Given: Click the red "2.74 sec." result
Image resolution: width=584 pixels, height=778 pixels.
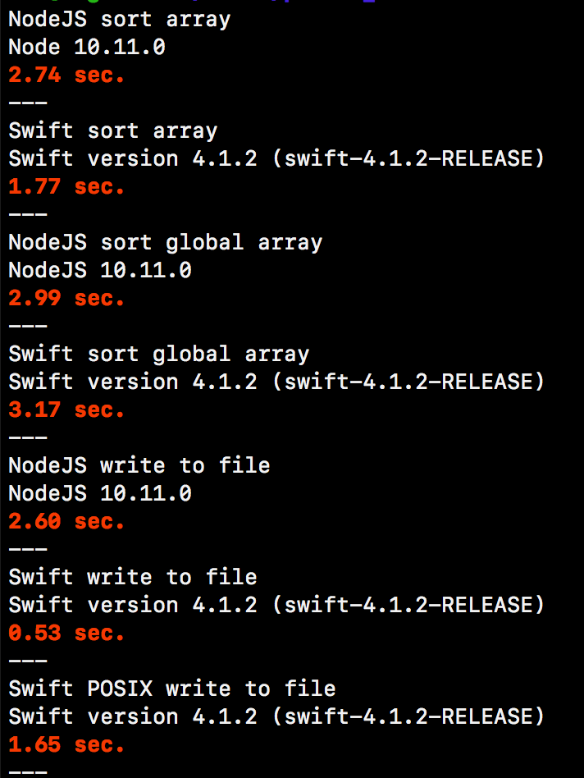Looking at the screenshot, I should 66,76.
